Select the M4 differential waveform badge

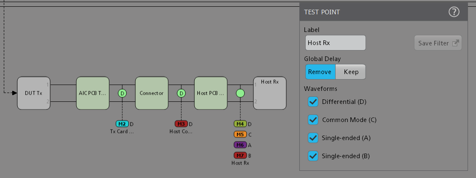(240, 124)
